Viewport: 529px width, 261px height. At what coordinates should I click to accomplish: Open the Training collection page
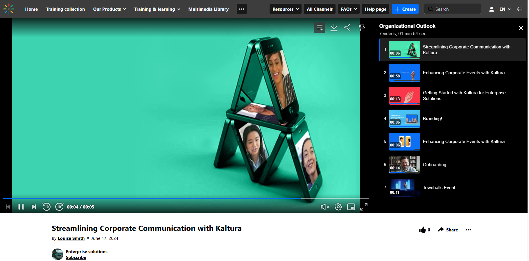tap(65, 9)
